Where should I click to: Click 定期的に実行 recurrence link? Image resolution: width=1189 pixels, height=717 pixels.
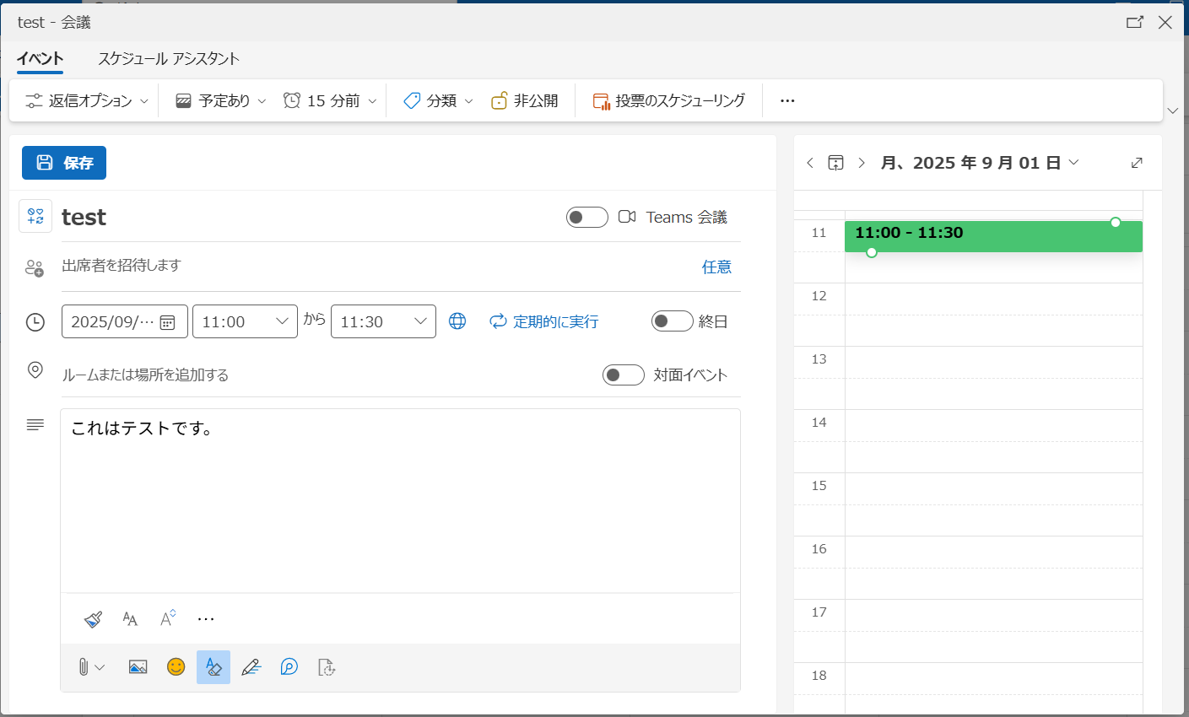coord(544,321)
